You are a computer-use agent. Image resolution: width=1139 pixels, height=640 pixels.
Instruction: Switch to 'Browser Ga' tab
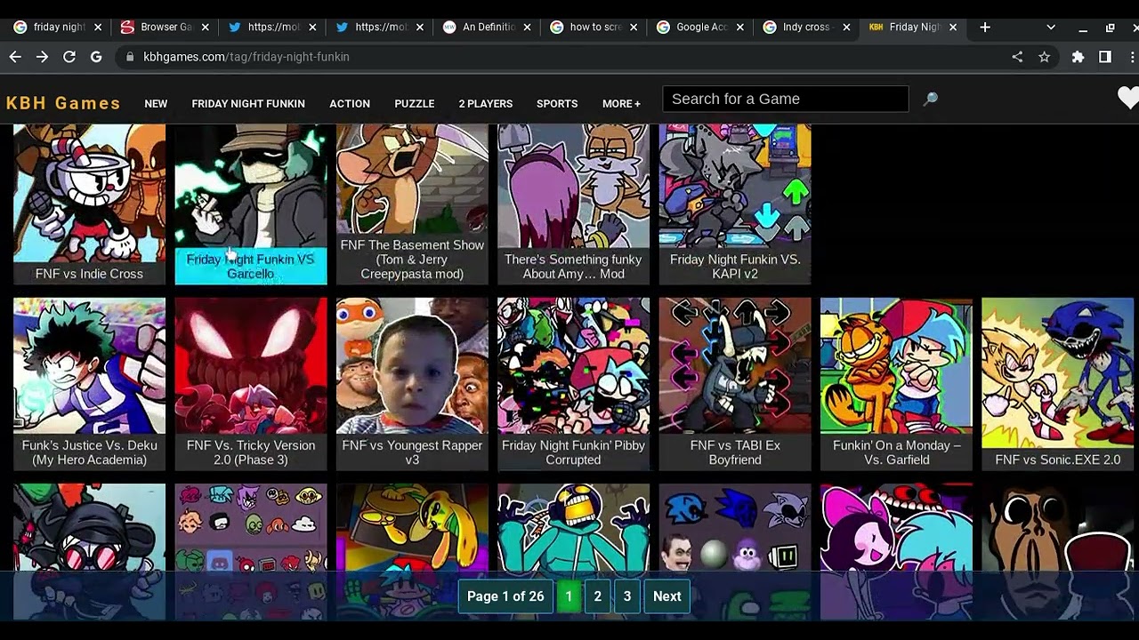163,27
